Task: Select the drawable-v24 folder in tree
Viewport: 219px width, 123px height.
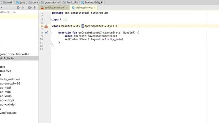Action: 5,71
